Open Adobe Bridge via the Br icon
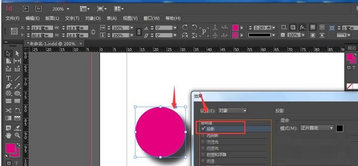Screen dimensions: 358x166 click(x=26, y=9)
